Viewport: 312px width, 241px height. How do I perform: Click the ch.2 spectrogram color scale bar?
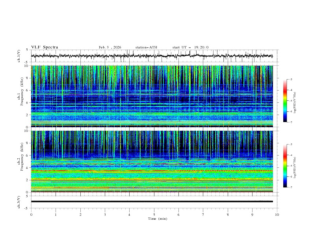pos(285,166)
